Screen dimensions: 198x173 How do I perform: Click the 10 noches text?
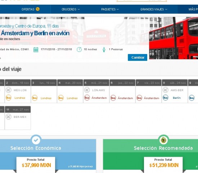[90, 49]
